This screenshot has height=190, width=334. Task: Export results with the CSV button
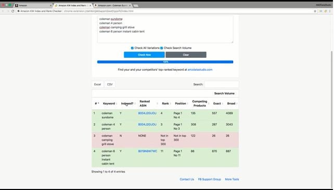click(x=110, y=84)
